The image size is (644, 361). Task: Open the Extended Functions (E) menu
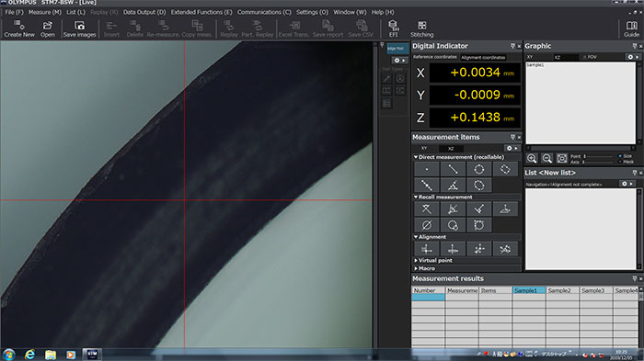[201, 12]
